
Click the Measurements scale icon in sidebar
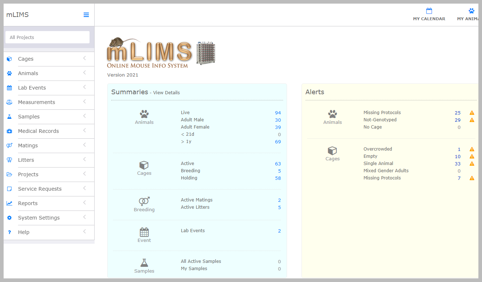(9, 102)
